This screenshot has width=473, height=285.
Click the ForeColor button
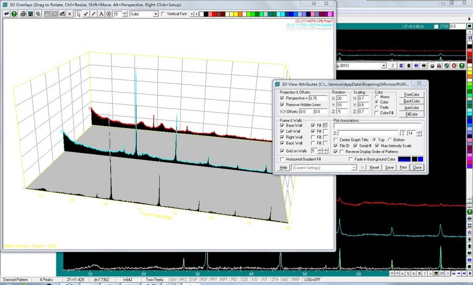pos(412,95)
